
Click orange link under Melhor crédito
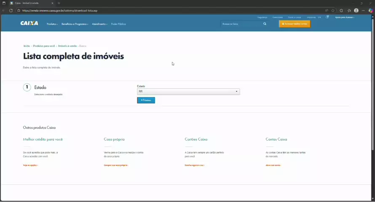click(30, 165)
